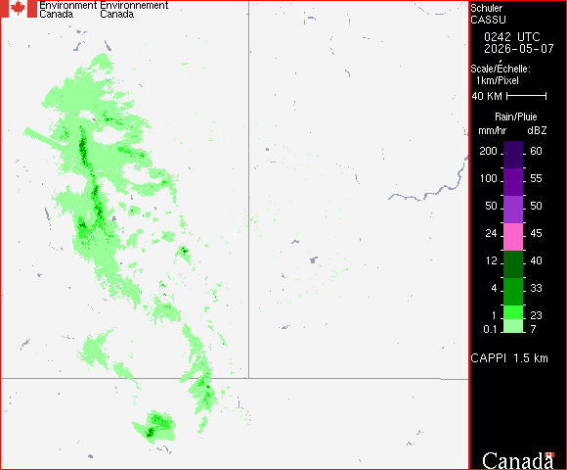Image resolution: width=567 pixels, height=470 pixels.
Task: Click the 2026-05-07 date label
Action: click(518, 49)
